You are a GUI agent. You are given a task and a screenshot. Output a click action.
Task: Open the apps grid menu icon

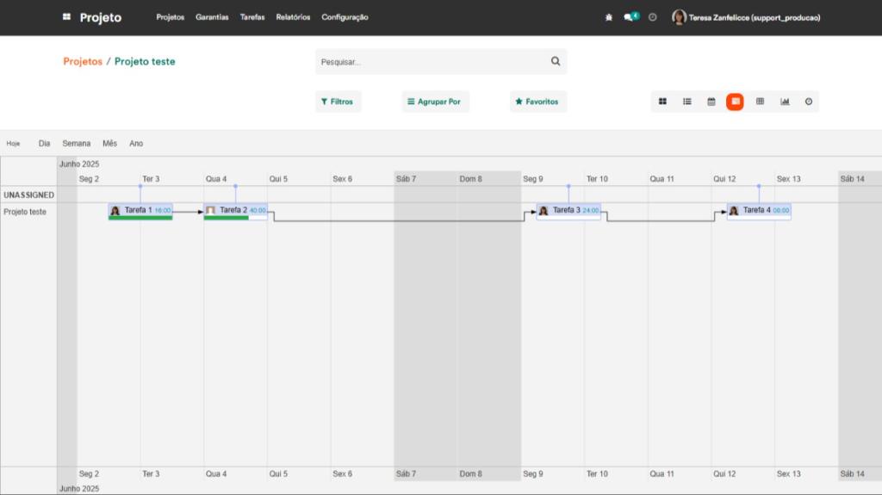pyautogui.click(x=66, y=17)
